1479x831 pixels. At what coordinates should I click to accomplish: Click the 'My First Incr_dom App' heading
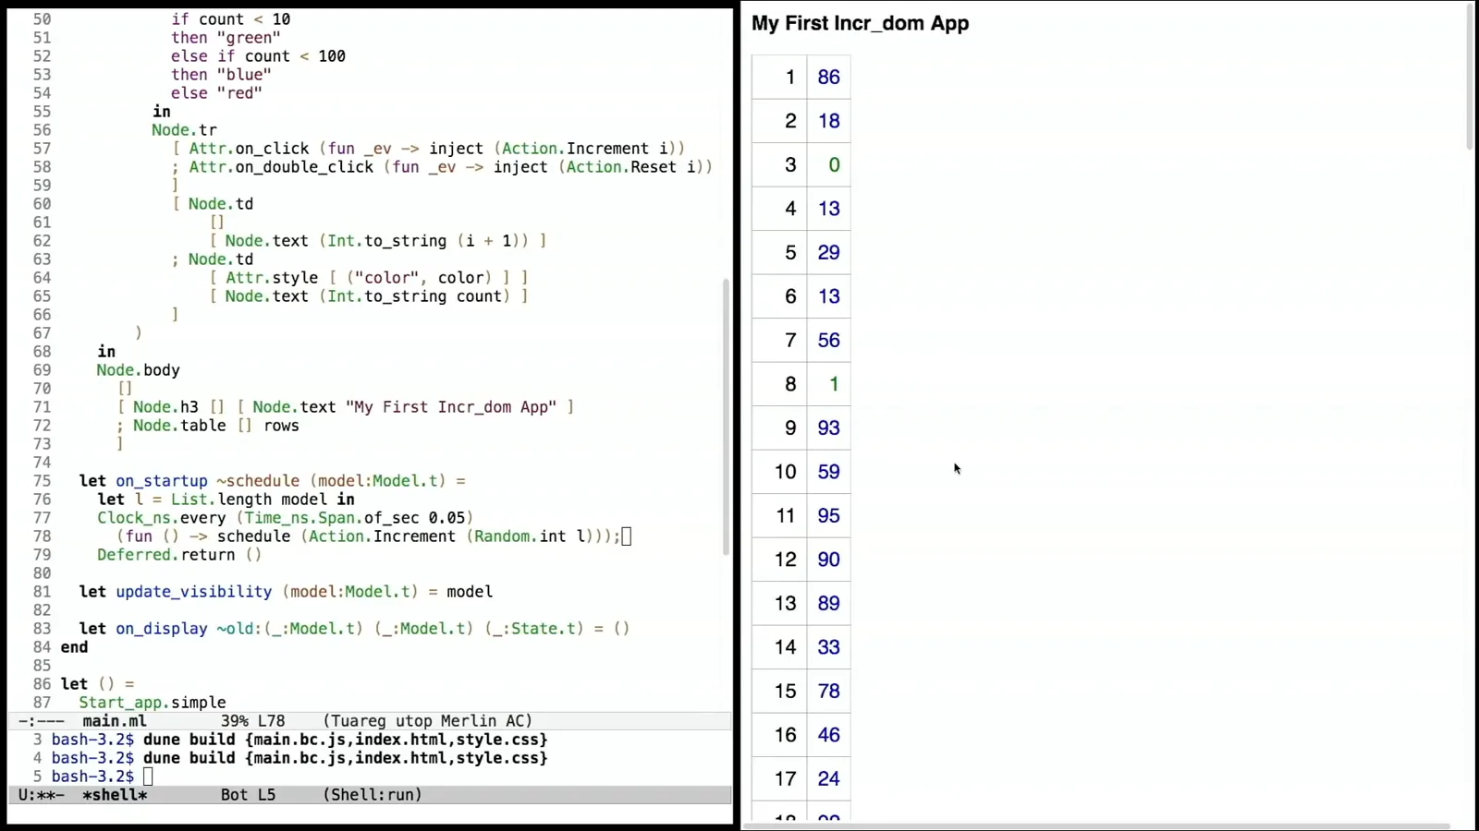click(860, 24)
